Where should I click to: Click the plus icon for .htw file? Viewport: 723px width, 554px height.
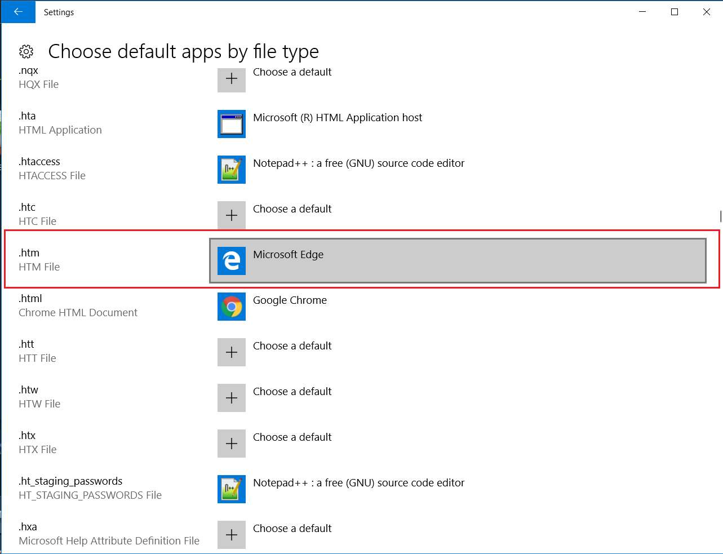[232, 398]
